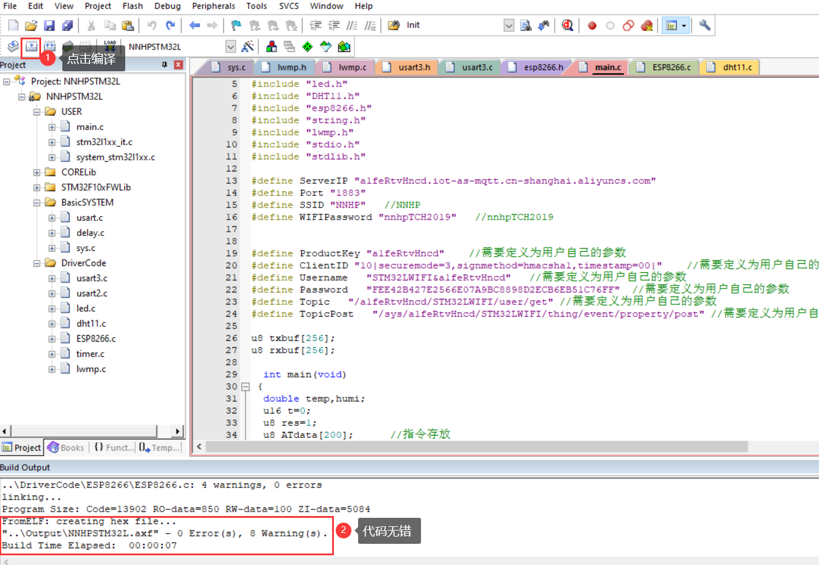Kill all breakpoints icon with the yellow X
The image size is (819, 565).
647,25
